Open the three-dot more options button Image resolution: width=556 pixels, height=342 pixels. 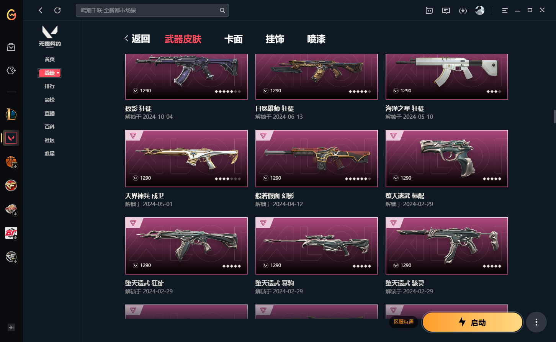[x=536, y=322]
